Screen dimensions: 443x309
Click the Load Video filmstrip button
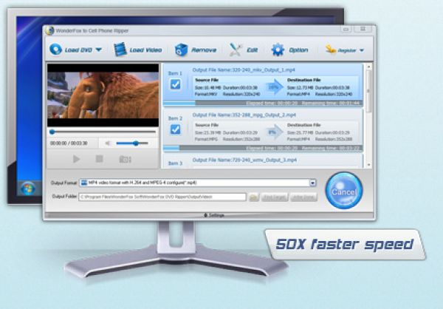pyautogui.click(x=138, y=50)
